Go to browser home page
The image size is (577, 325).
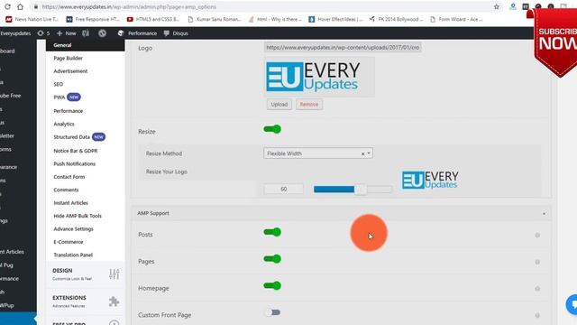pos(20,6)
